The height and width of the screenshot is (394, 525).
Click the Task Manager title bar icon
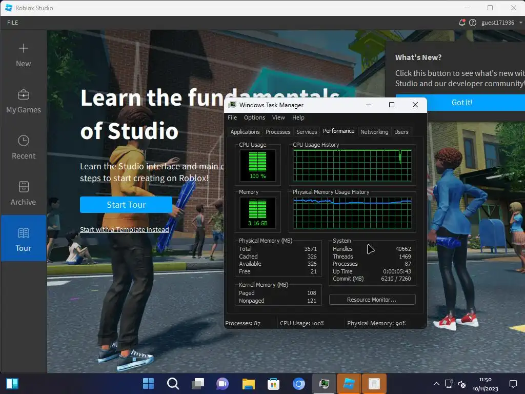(232, 105)
